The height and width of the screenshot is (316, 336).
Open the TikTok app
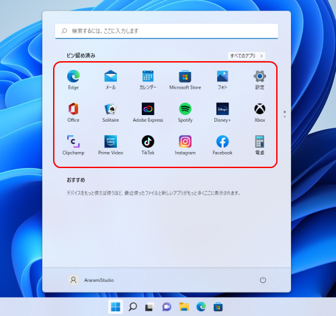click(x=148, y=145)
